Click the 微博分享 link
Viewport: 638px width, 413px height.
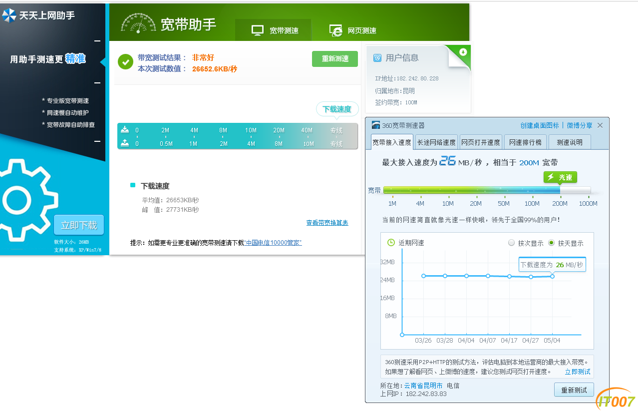coord(580,125)
